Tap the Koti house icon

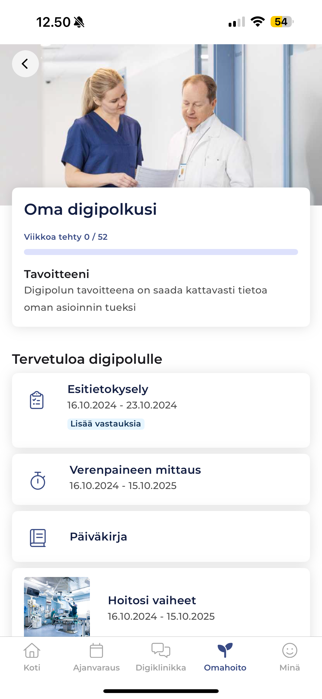(x=32, y=650)
